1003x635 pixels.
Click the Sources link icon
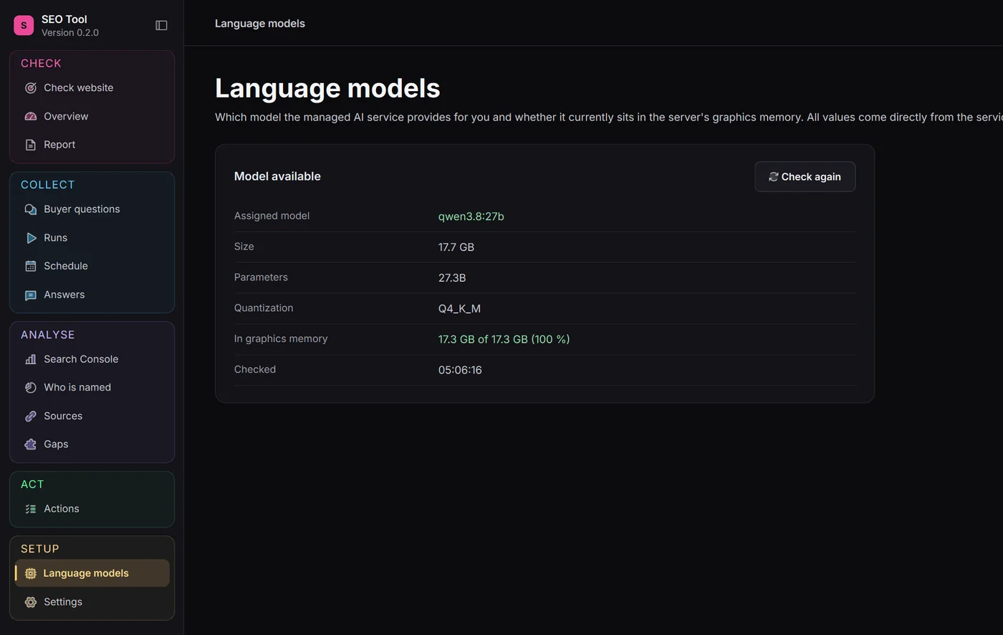click(31, 416)
